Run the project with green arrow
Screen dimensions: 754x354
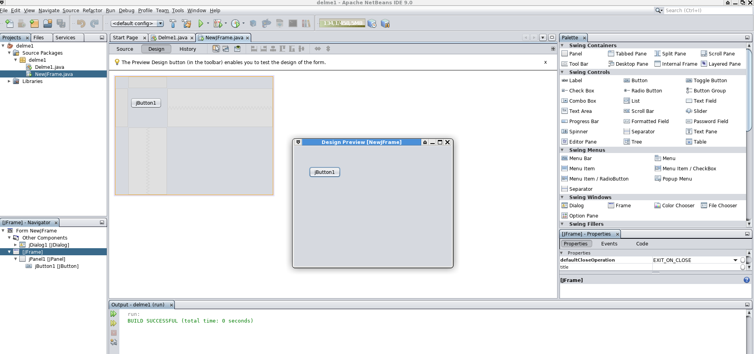pyautogui.click(x=201, y=24)
